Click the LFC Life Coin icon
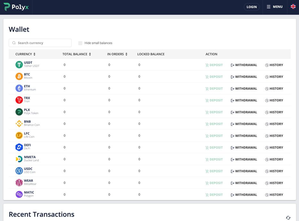 [x=19, y=135]
